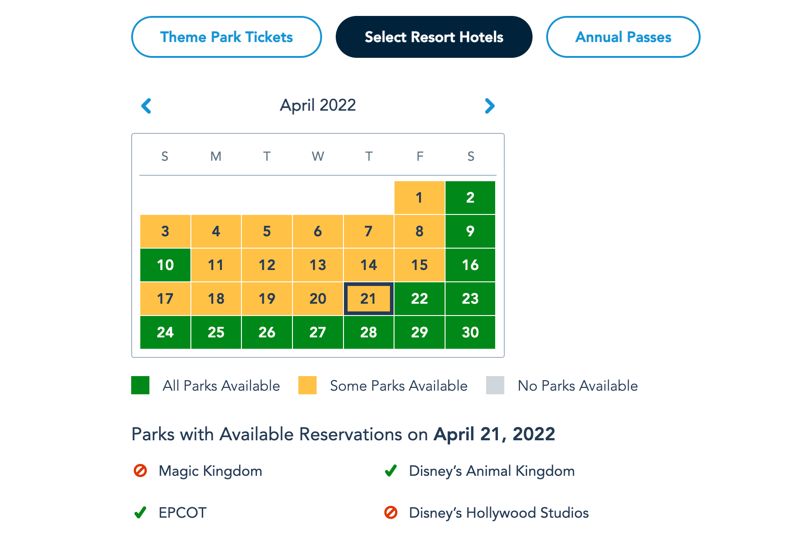Choose April 2 calendar date
This screenshot has height=540, width=789.
click(x=470, y=198)
